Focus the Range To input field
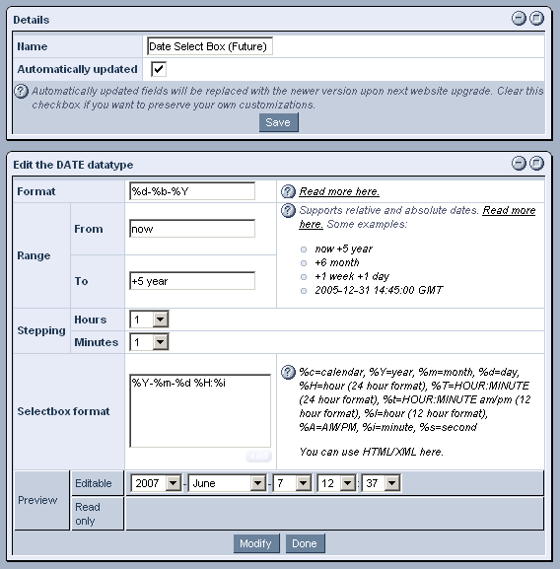Viewport: 560px width, 569px height. point(192,281)
